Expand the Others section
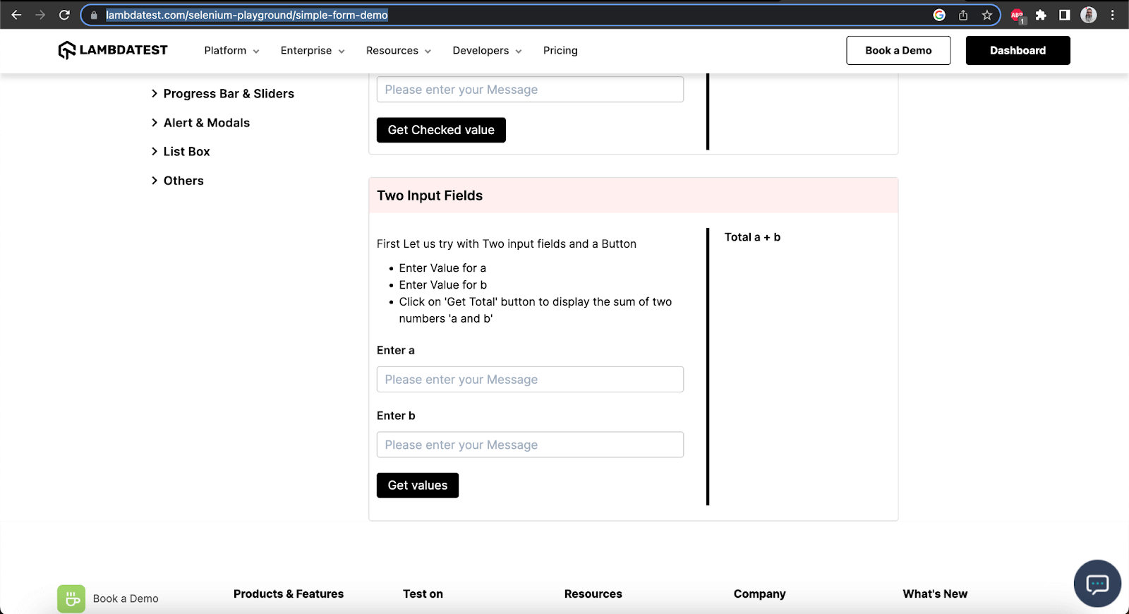Image resolution: width=1129 pixels, height=614 pixels. click(x=178, y=181)
